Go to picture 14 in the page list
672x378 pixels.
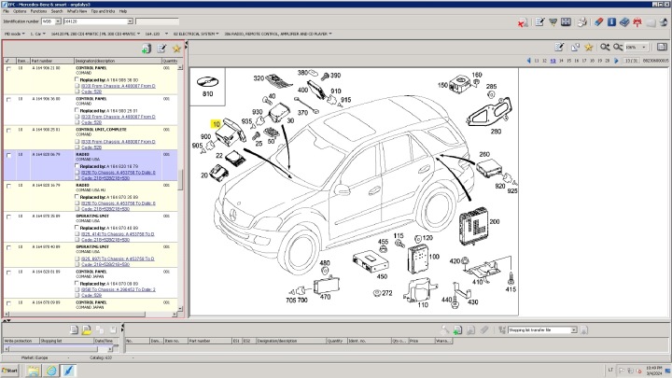[x=561, y=61]
